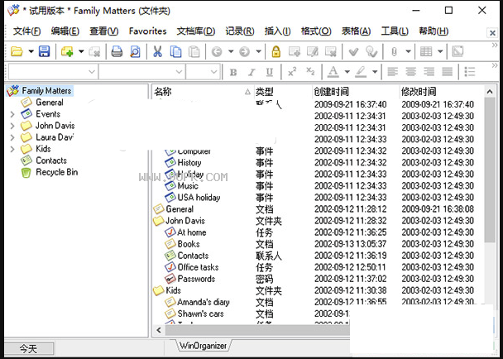Click the Paste clipboard icon

194,51
